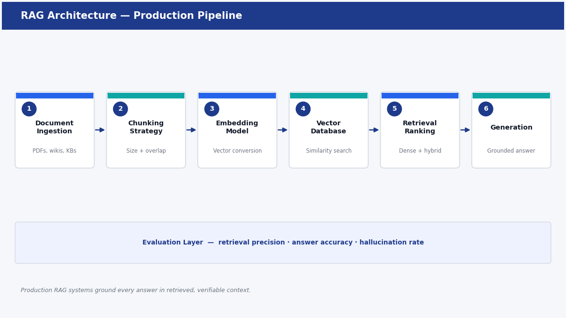Click the number 4 circle badge
The image size is (566, 318).
[x=303, y=109]
